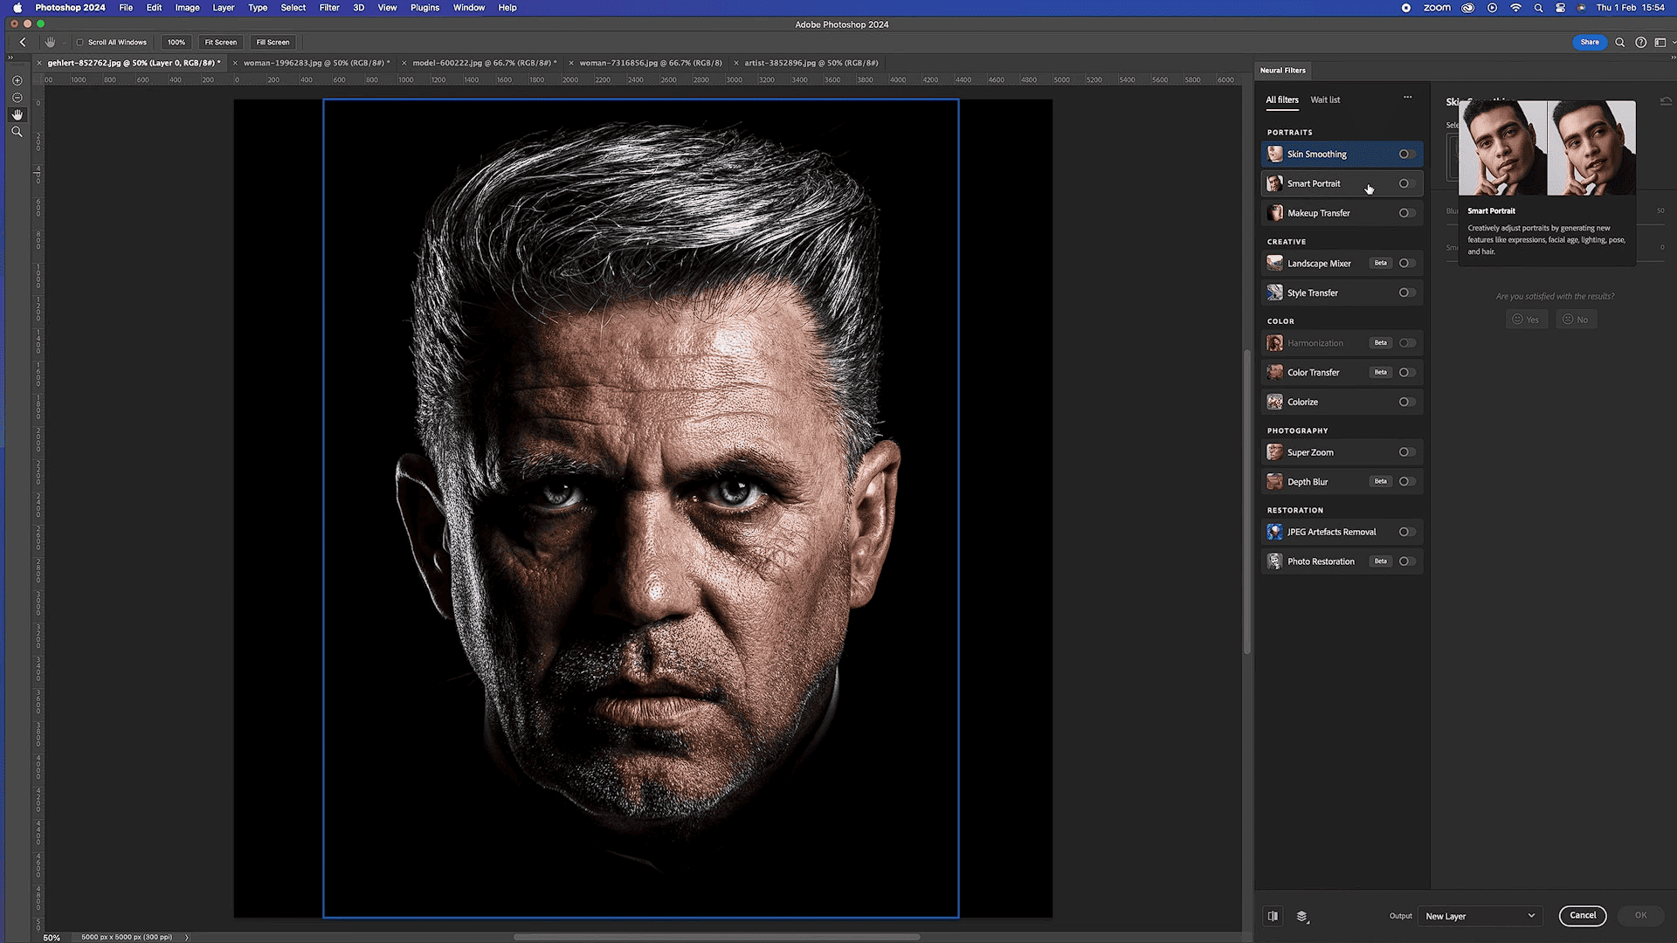Click the Smart Portrait filter thumbnail icon

(x=1275, y=184)
